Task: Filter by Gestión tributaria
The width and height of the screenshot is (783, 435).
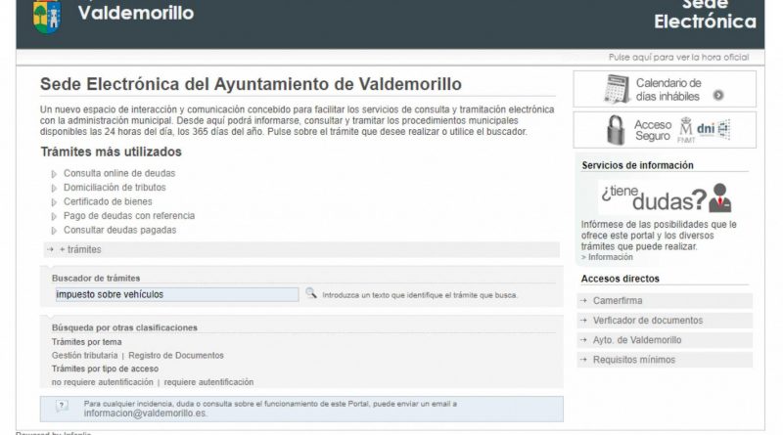Action: point(84,356)
